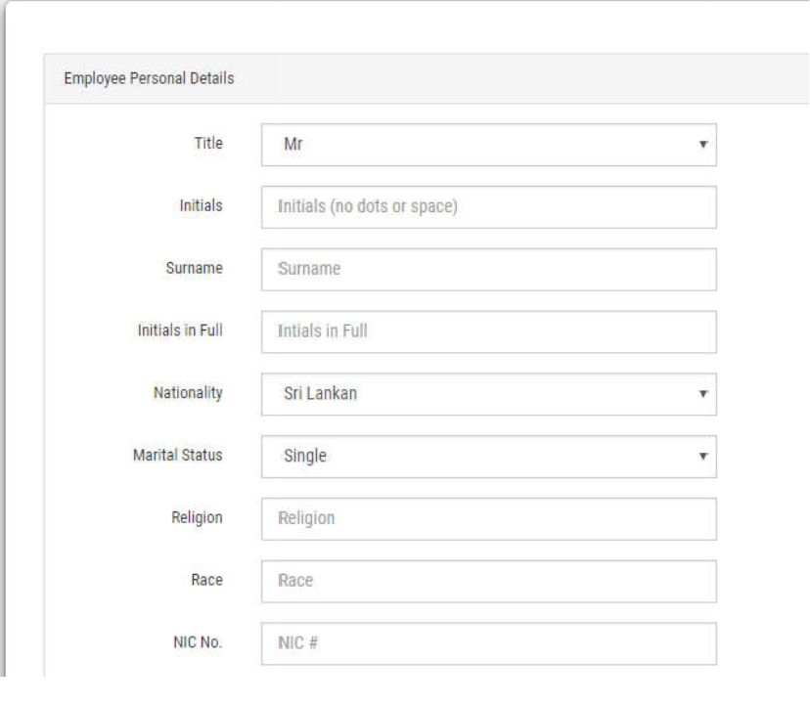Click the arrow on the Title select box
The height and width of the screenshot is (704, 810).
[702, 145]
